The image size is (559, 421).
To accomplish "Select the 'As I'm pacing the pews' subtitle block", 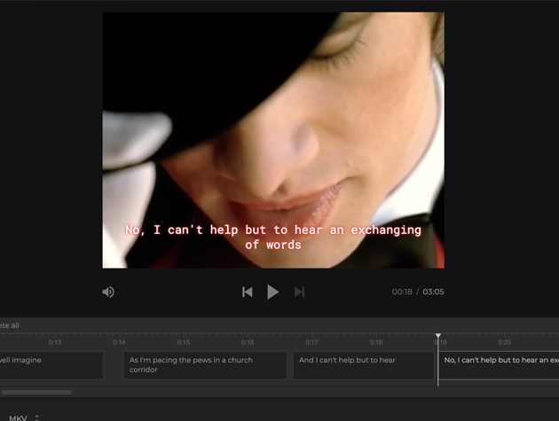I will tap(205, 365).
